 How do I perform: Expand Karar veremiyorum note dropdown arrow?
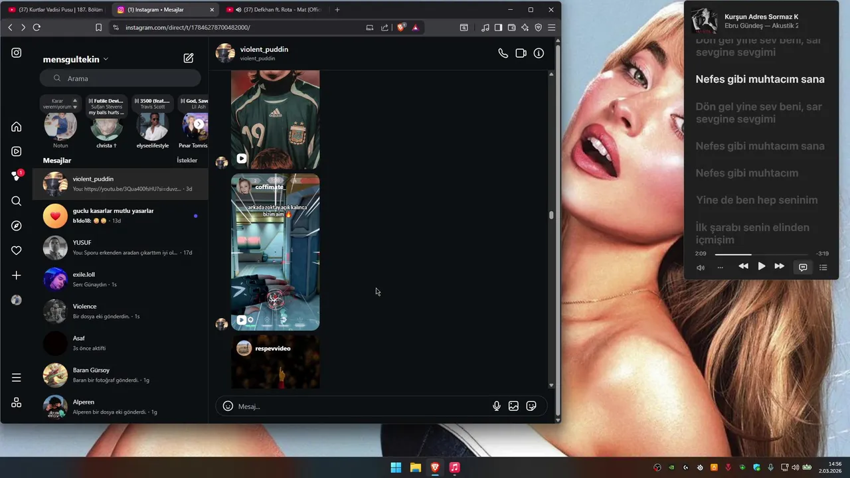point(75,107)
